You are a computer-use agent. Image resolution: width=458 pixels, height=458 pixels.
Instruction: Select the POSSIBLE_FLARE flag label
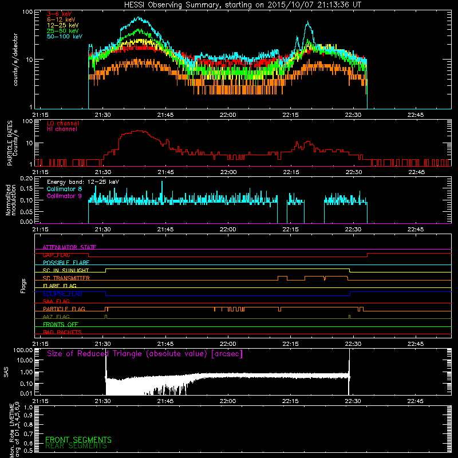coord(66,263)
